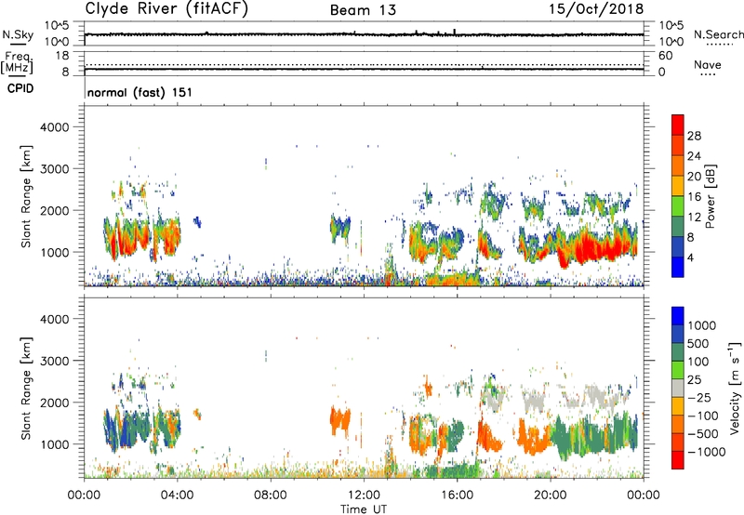
Task: Click the '18' frequency axis tick
Action: [x=62, y=56]
